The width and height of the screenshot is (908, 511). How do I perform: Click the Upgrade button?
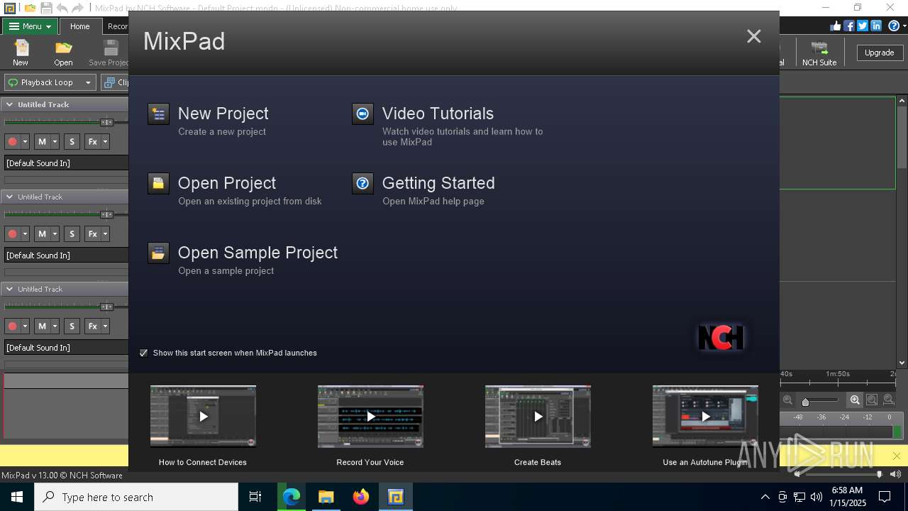click(x=879, y=53)
